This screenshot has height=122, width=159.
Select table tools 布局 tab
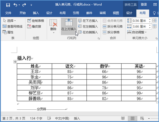(142, 13)
